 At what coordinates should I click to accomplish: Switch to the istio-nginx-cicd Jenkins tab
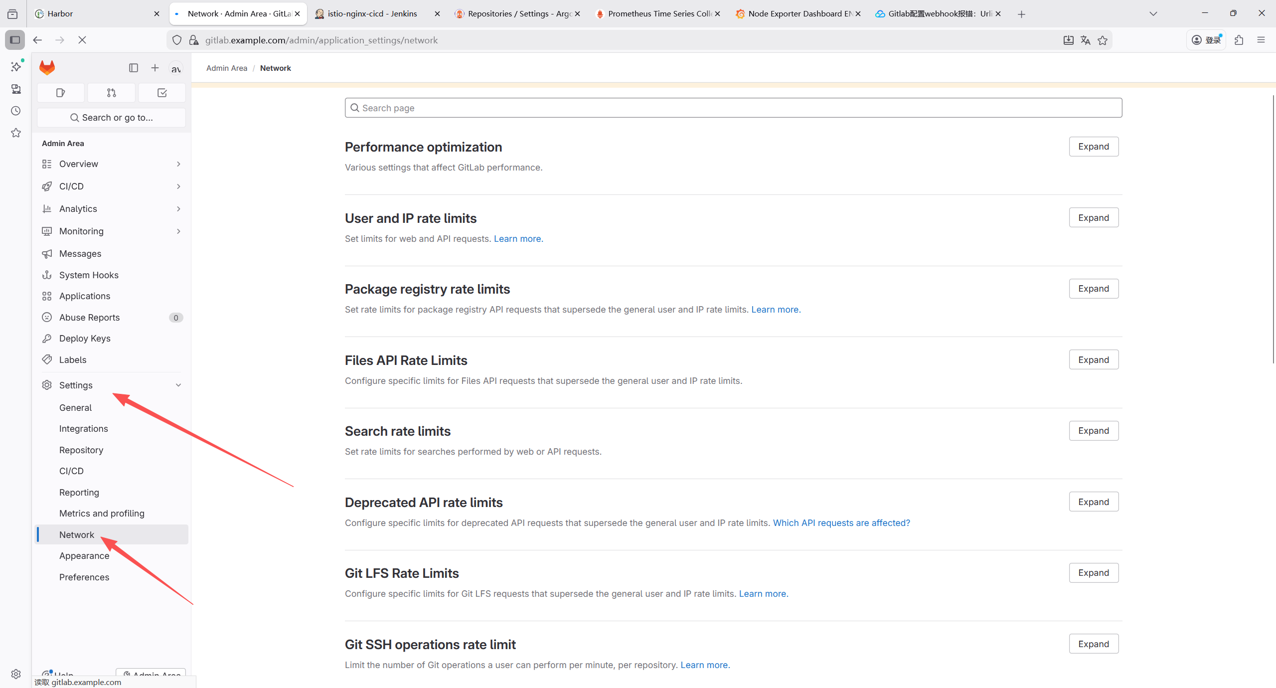pyautogui.click(x=371, y=14)
